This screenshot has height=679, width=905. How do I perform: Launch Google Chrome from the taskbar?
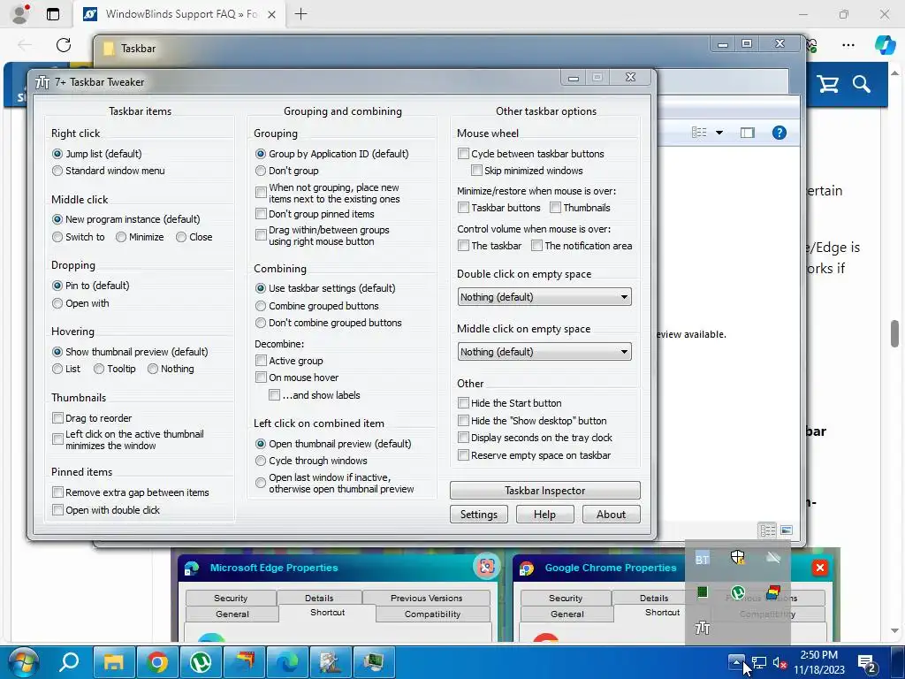(157, 661)
